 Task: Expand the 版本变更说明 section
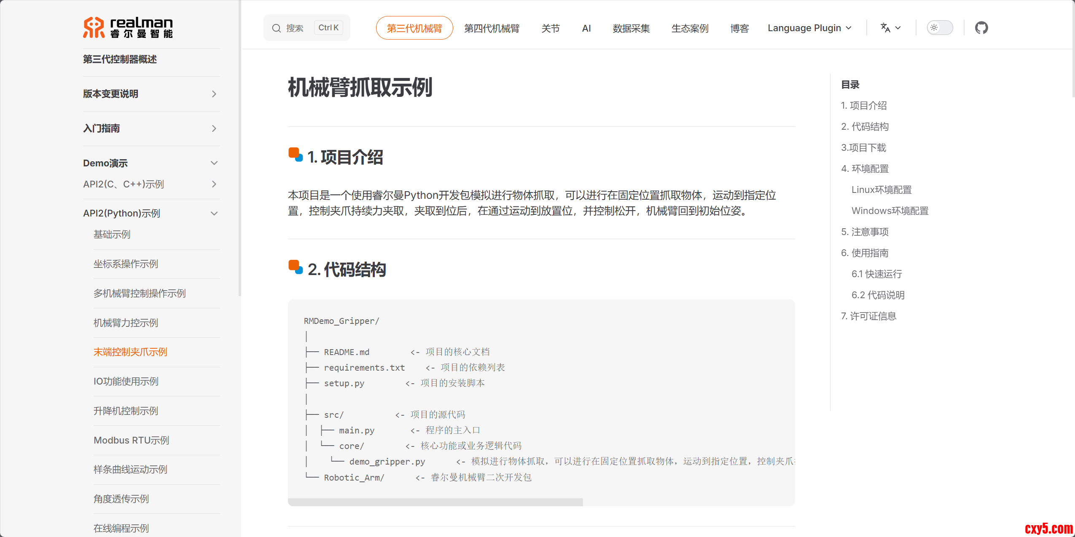coord(214,94)
